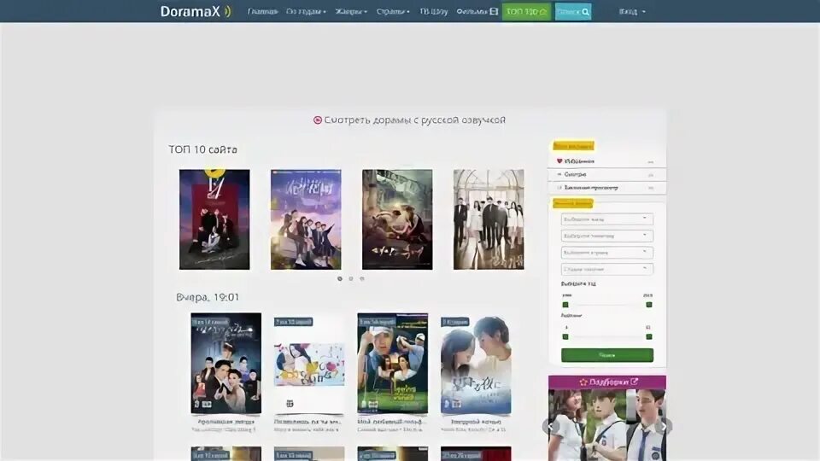Open the second ТОП 10 poster with purple sky
The width and height of the screenshot is (820, 461).
[x=306, y=219]
